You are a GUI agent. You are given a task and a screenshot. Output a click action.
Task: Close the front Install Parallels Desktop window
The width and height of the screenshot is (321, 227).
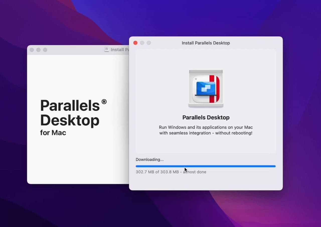pyautogui.click(x=135, y=43)
